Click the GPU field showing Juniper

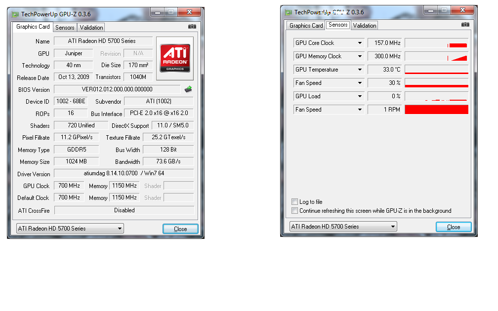(x=73, y=53)
